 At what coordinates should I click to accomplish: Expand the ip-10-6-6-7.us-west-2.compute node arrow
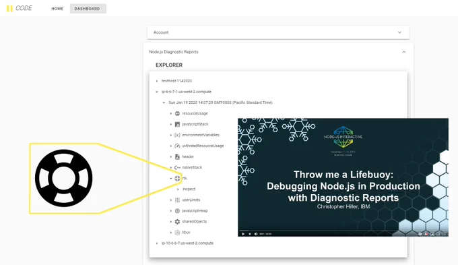pyautogui.click(x=157, y=243)
